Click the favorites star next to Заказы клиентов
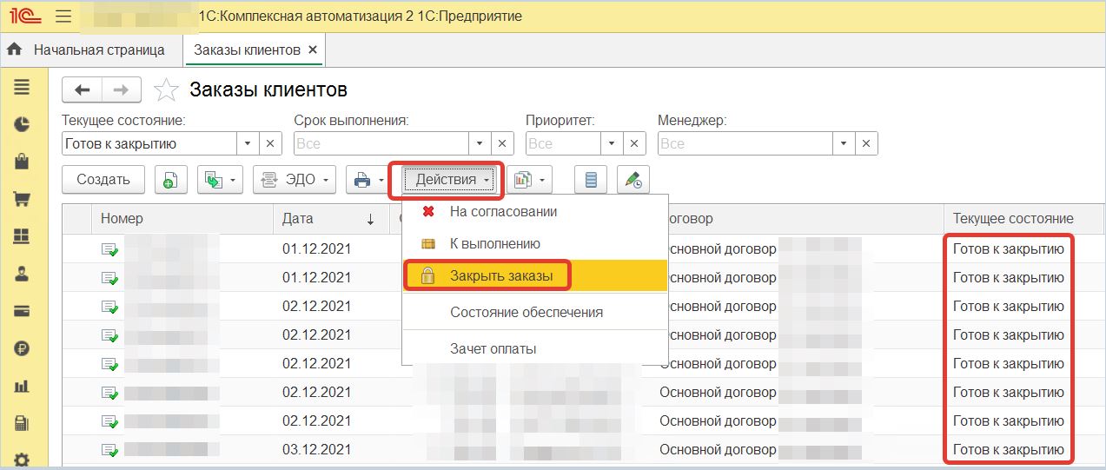This screenshot has height=470, width=1106. [166, 89]
